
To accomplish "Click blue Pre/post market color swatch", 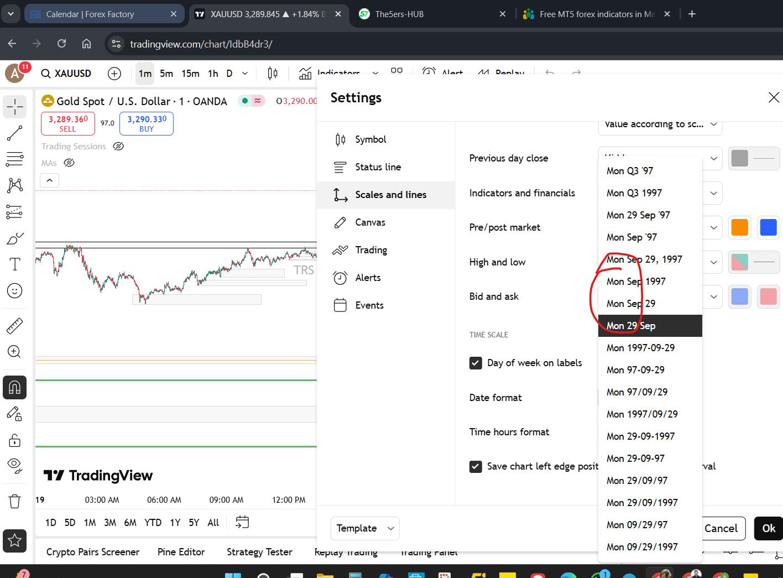I will click(x=768, y=227).
